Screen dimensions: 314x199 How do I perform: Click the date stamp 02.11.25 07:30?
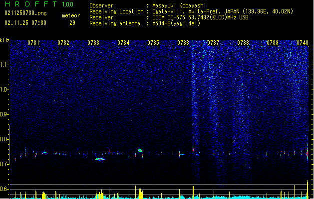(x=25, y=23)
